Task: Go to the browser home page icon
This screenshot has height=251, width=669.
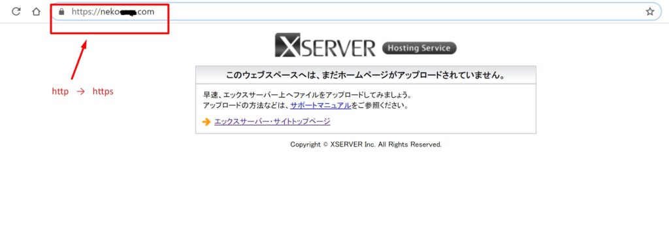Action: pos(37,12)
